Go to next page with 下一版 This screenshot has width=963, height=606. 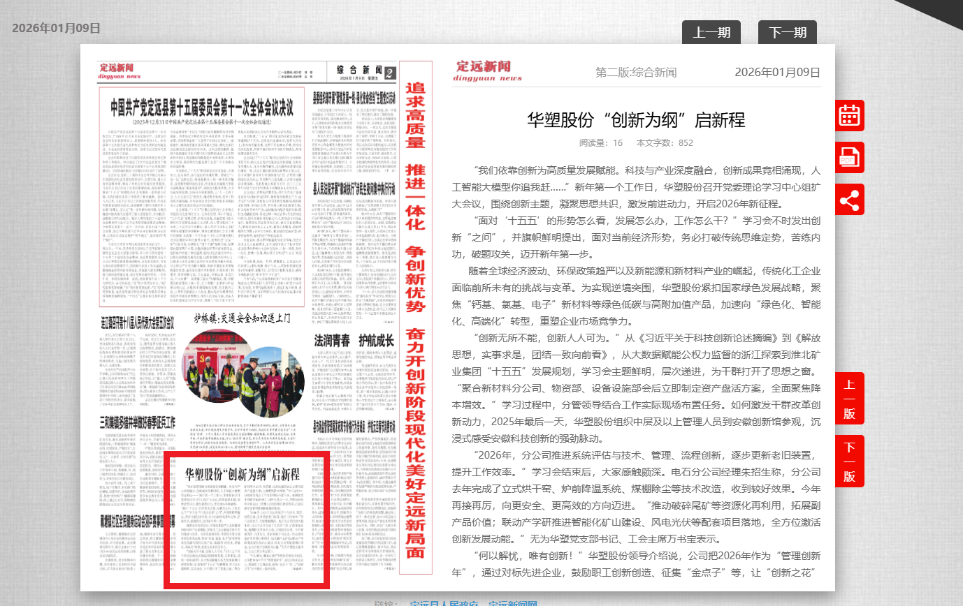(849, 461)
